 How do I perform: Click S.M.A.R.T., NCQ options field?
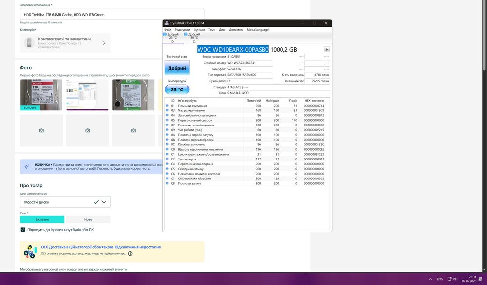tap(278, 93)
